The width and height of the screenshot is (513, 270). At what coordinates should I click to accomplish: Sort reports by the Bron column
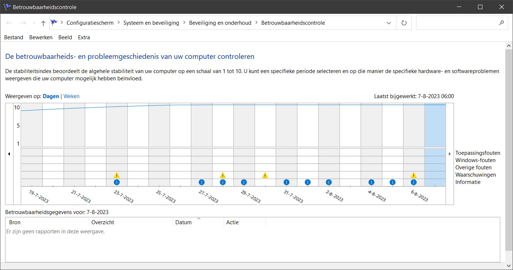click(x=47, y=222)
